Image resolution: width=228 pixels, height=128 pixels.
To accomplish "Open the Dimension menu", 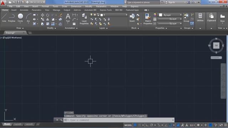I will point(76,6).
